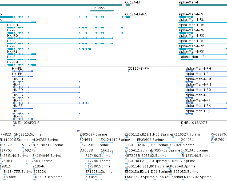The height and width of the screenshot is (181, 227).
Task: Click the Hk-RJ transcript label
Action: (12, 41)
